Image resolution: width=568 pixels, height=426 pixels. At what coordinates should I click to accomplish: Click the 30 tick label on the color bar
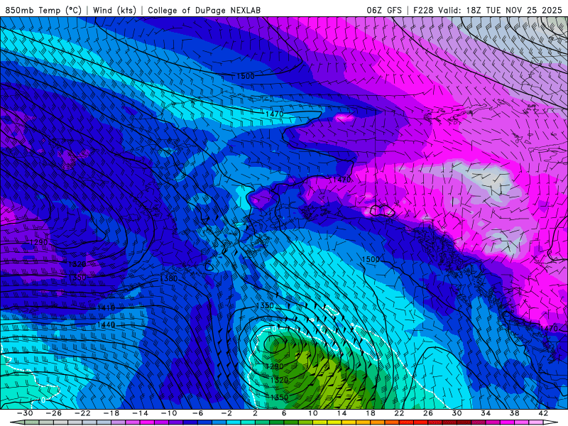(x=457, y=413)
